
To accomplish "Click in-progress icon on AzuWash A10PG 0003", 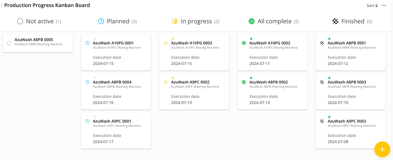I will point(165,43).
